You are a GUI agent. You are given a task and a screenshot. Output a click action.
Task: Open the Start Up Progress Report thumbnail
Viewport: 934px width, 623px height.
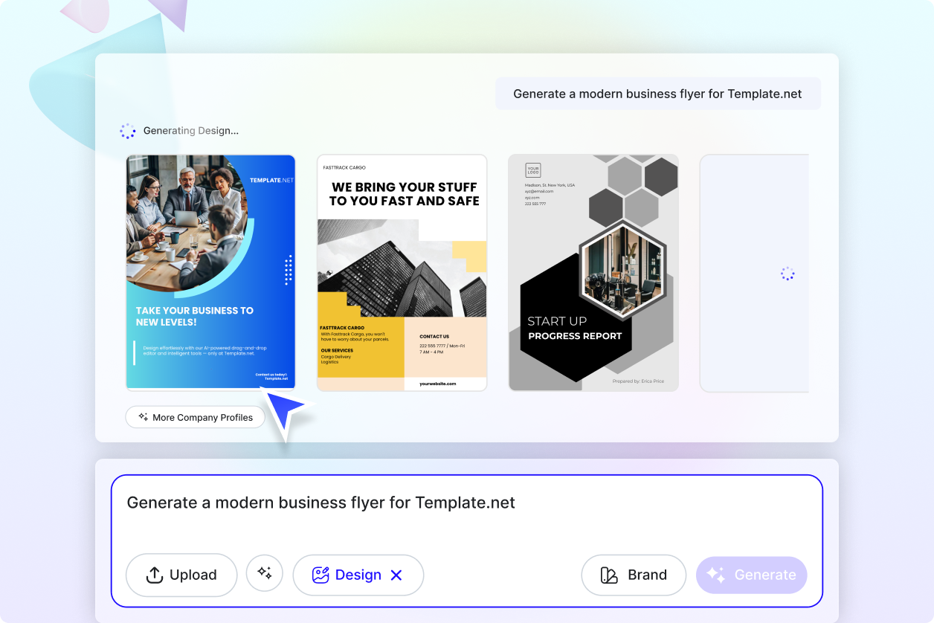coord(593,272)
